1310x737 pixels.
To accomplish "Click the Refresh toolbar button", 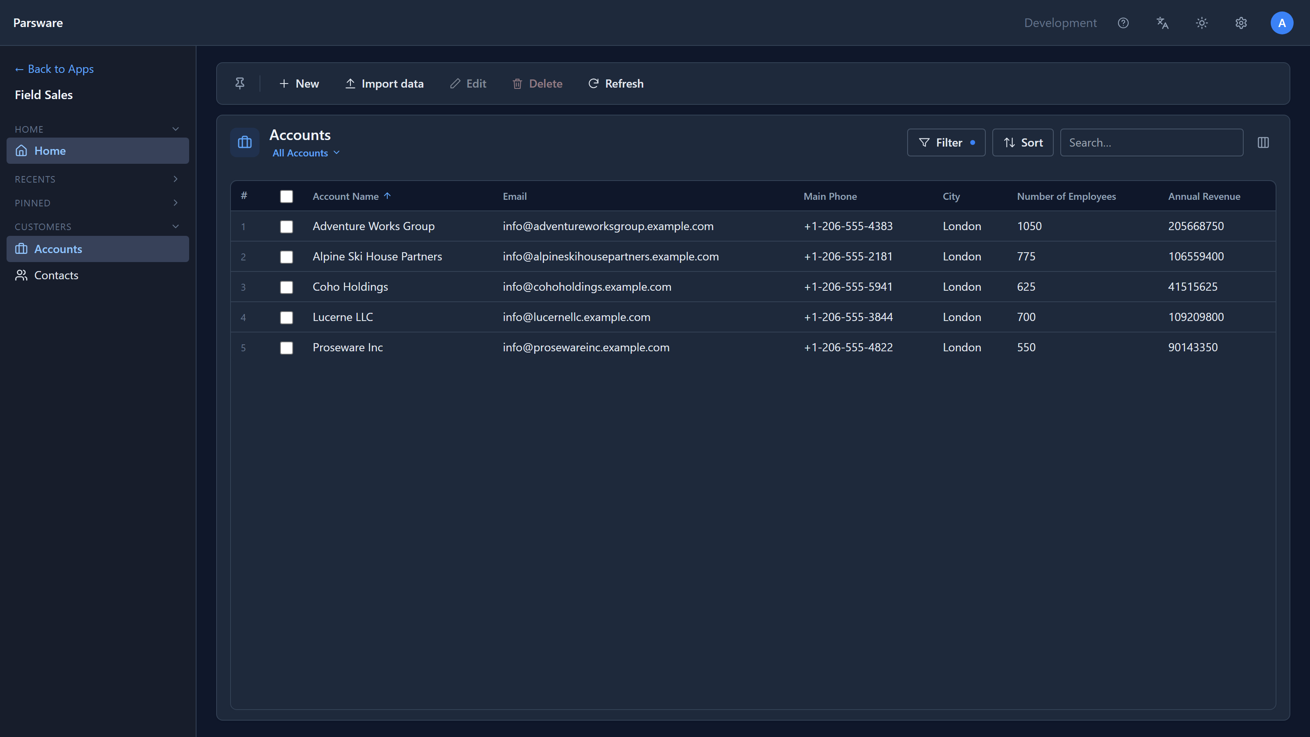I will point(616,84).
